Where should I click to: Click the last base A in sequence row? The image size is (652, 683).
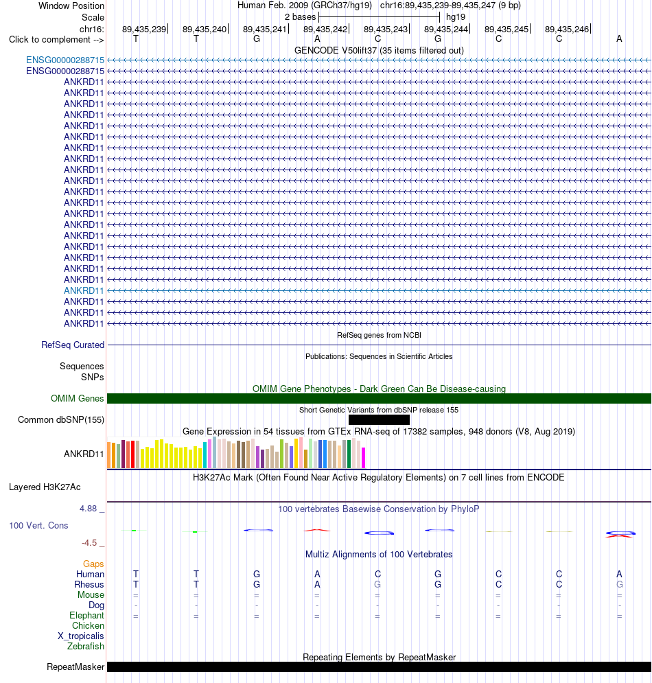pyautogui.click(x=619, y=38)
